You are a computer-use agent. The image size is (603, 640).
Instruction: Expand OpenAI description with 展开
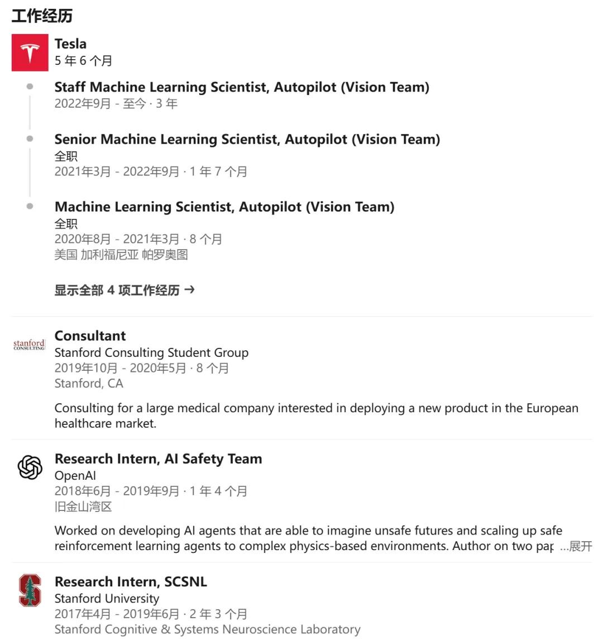click(x=580, y=546)
